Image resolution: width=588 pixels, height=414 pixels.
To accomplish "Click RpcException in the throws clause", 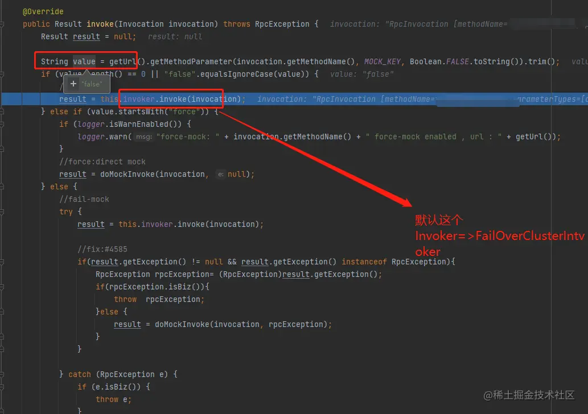I will [x=282, y=24].
